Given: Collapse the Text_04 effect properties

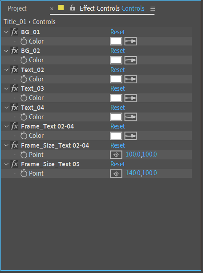Looking at the screenshot, I should click(6, 108).
